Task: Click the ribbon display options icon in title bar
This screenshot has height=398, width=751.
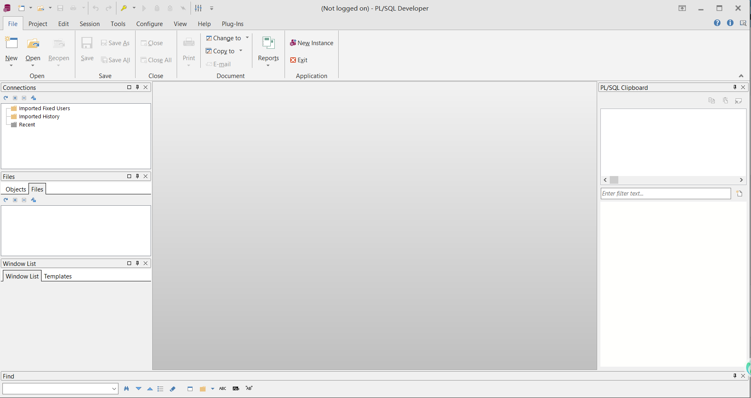Action: (x=682, y=8)
